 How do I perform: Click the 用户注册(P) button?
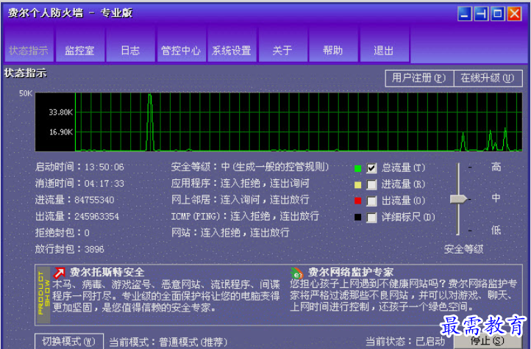(419, 79)
